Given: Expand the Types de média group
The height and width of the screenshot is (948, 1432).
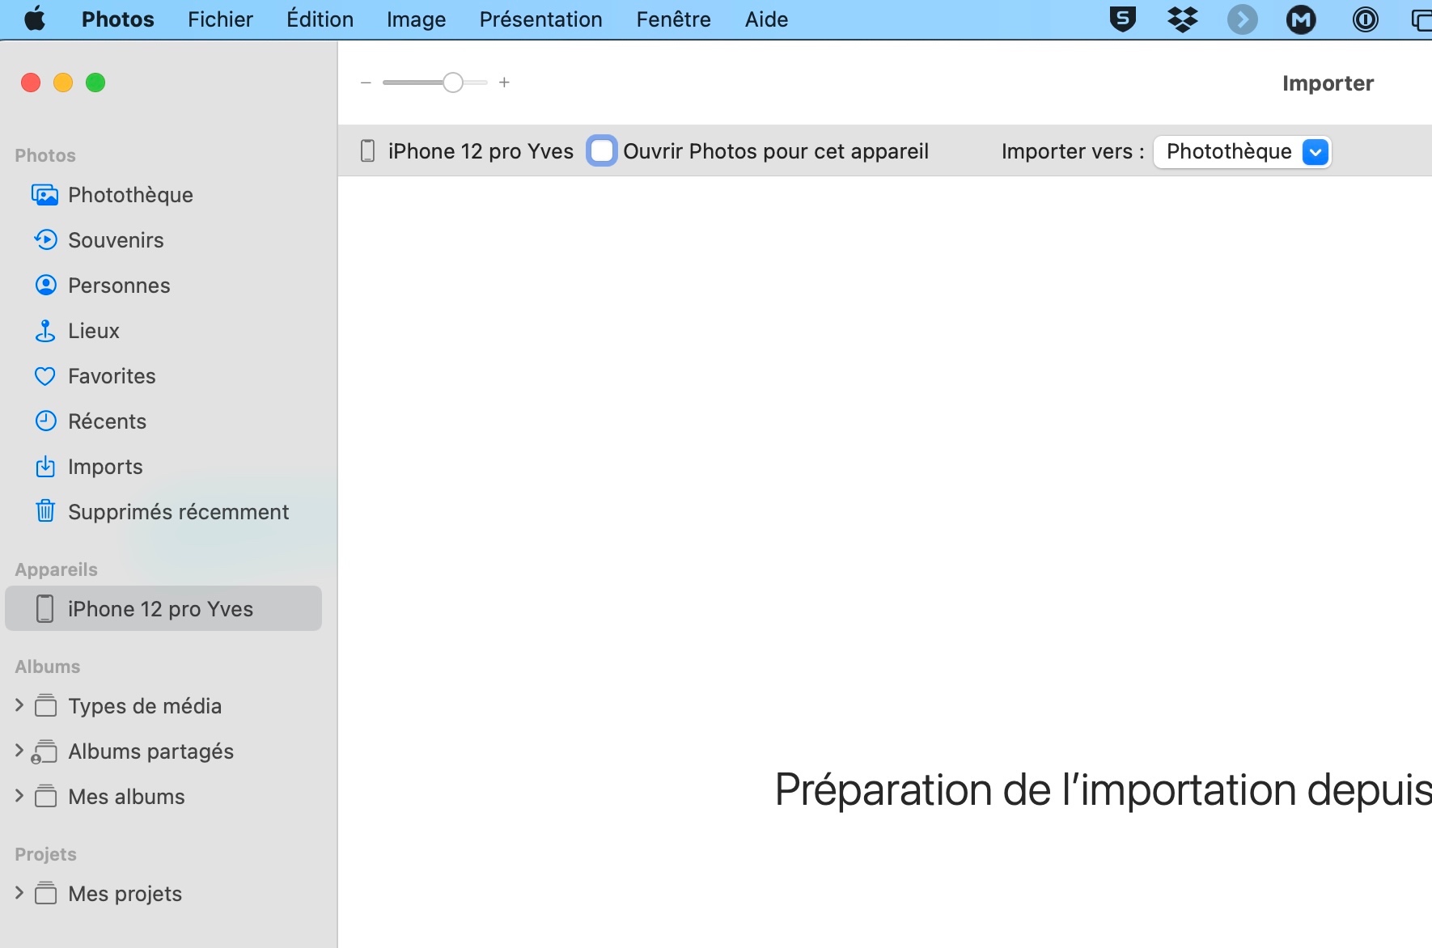Looking at the screenshot, I should coord(19,705).
